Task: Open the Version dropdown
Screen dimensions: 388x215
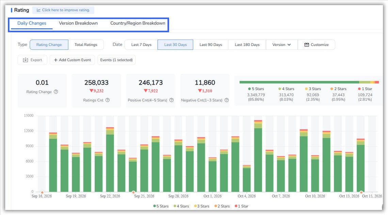Action: pos(281,45)
